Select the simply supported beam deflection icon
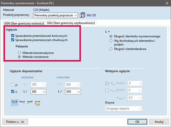Screen dimensions: 171x127 tap(14, 103)
